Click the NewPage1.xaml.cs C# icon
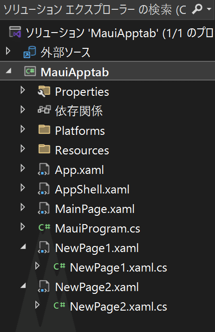This screenshot has width=215, height=332. (x=59, y=266)
